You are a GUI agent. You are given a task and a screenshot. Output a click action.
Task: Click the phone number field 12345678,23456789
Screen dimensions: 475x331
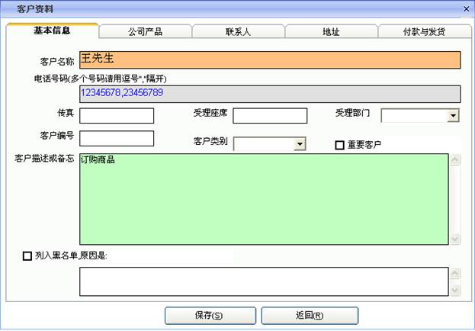pyautogui.click(x=270, y=94)
